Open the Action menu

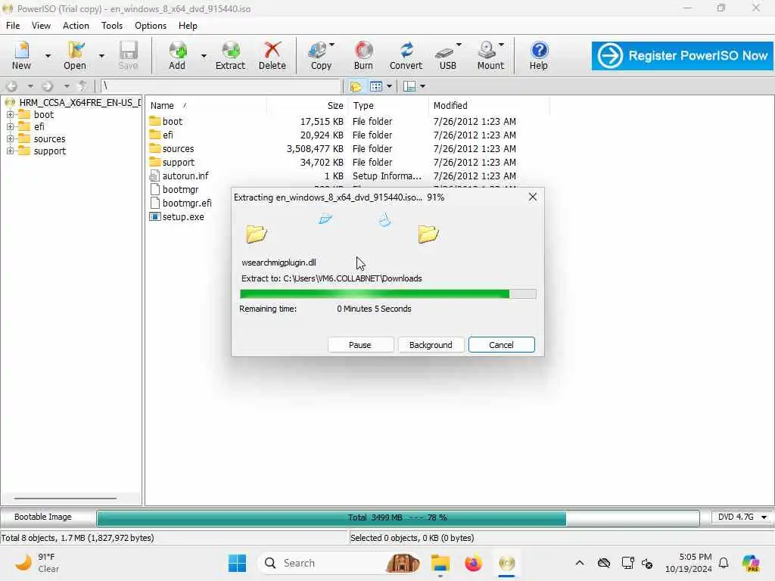pos(76,26)
